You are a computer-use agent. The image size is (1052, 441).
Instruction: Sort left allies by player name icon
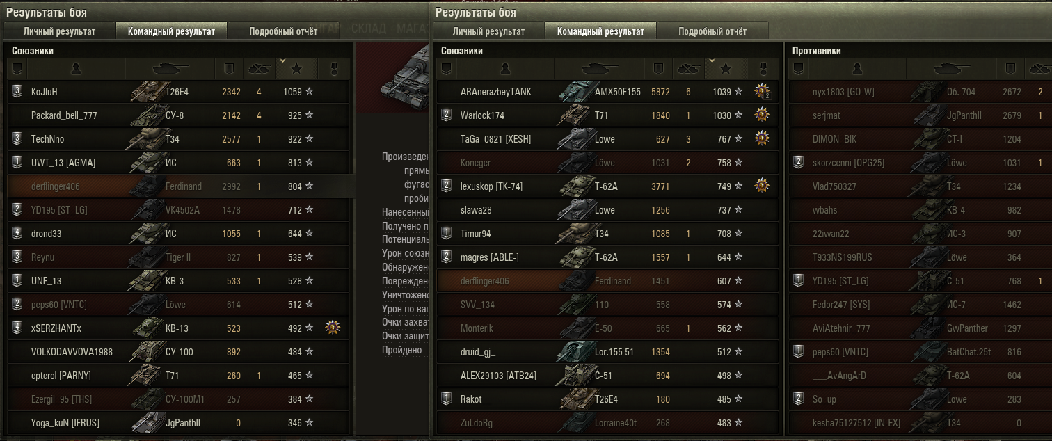(x=76, y=69)
